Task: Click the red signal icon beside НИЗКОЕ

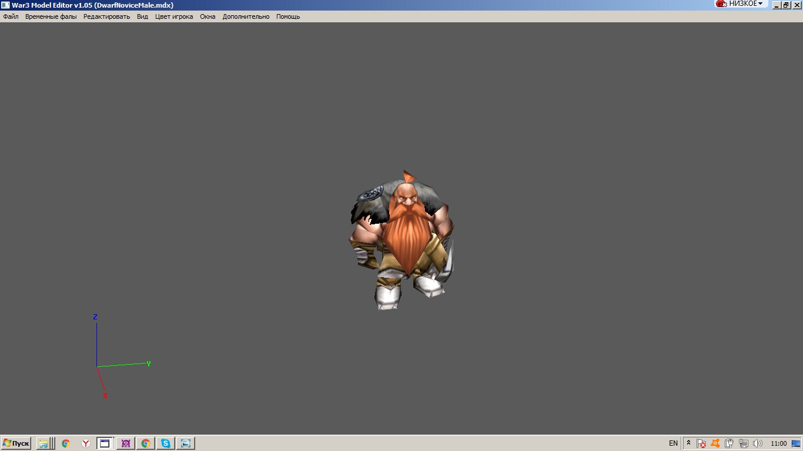Action: click(x=721, y=4)
